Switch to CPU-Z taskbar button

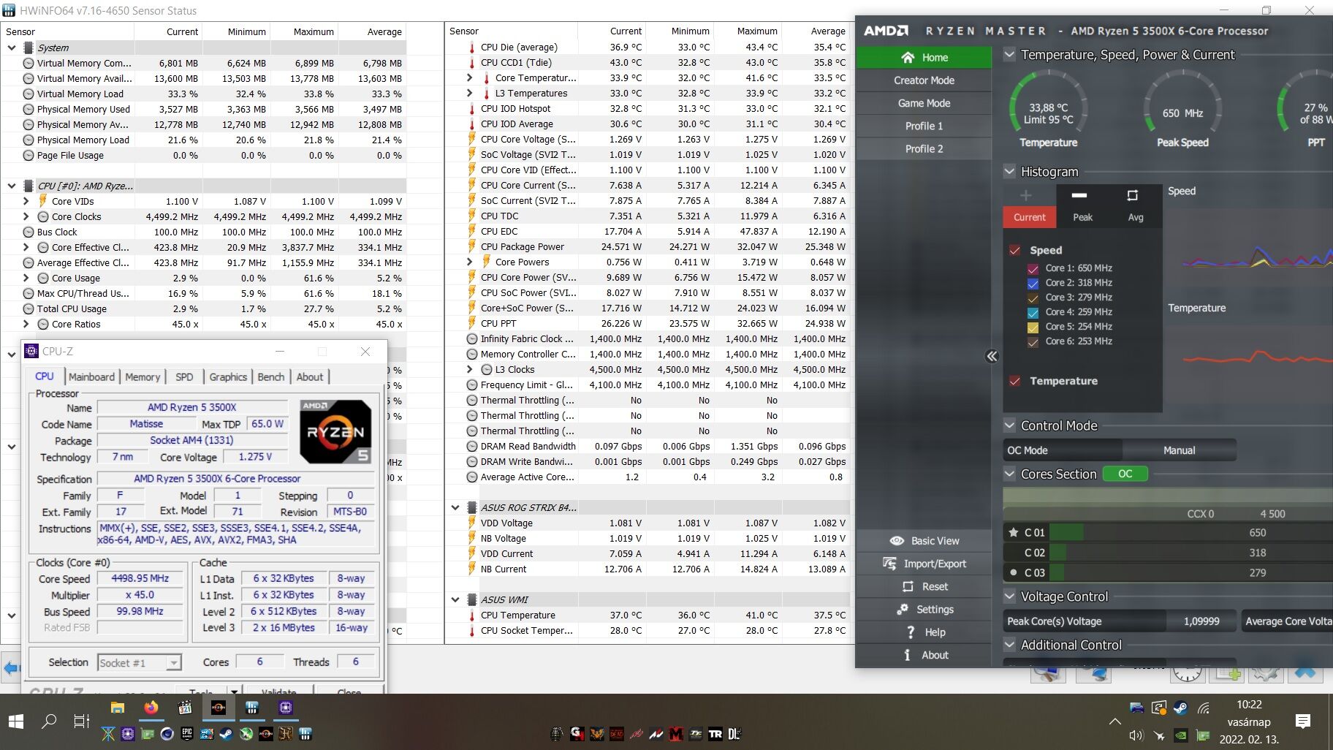[x=286, y=708]
